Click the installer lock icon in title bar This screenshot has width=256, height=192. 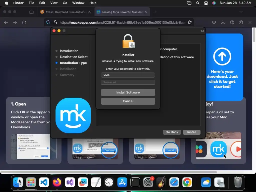[x=202, y=30]
